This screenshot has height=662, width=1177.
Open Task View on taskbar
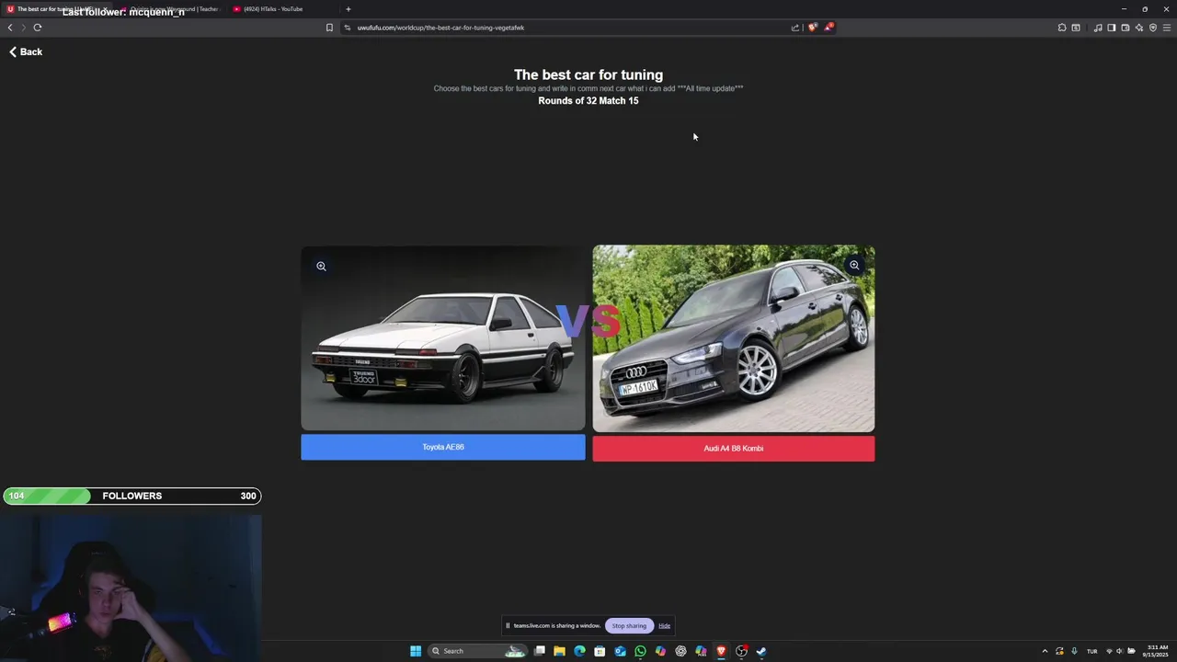click(x=540, y=651)
